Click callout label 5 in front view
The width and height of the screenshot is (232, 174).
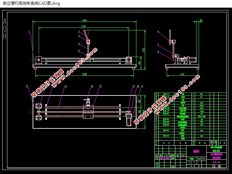point(79,51)
